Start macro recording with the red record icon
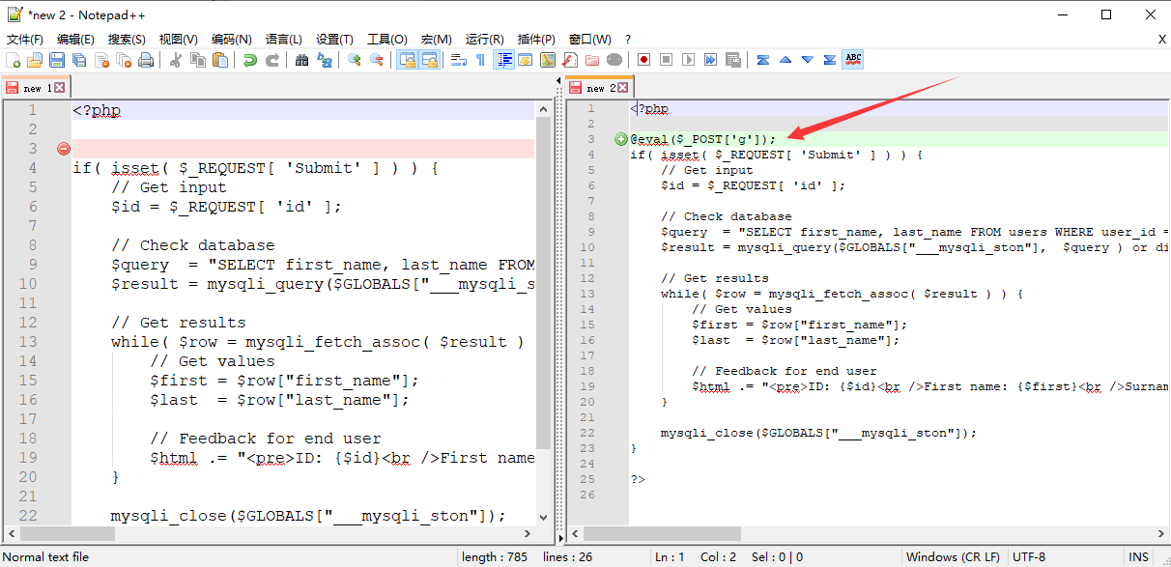Viewport: 1171px width, 567px height. [643, 60]
